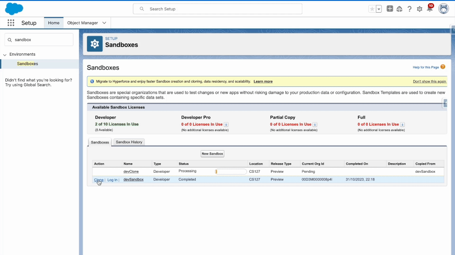Open the user profile avatar

(443, 9)
